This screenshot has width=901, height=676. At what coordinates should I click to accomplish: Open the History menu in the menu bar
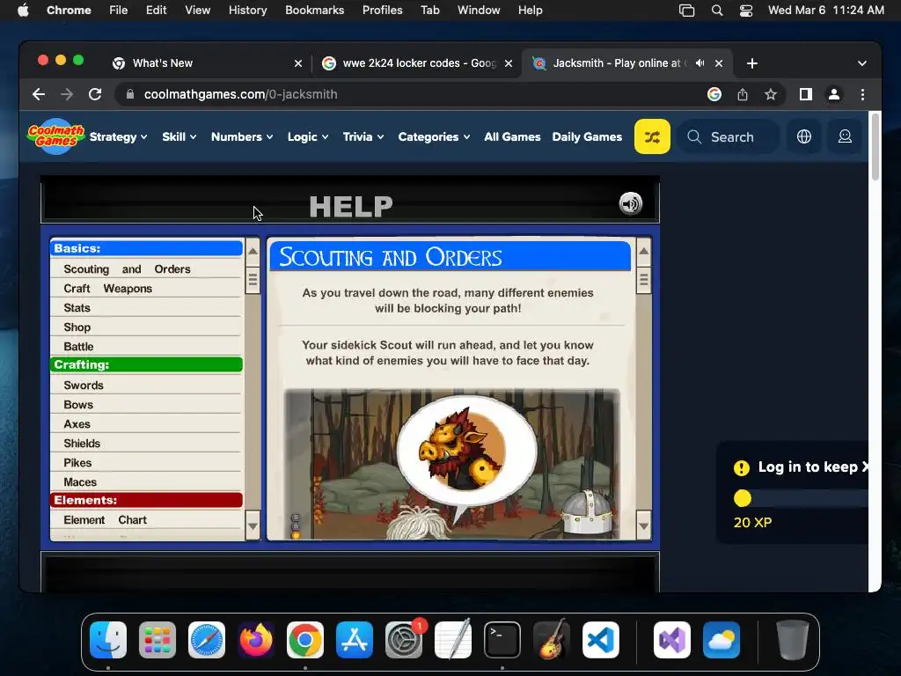[247, 11]
